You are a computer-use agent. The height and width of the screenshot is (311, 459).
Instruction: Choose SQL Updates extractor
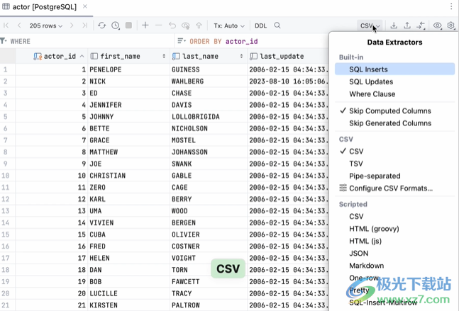click(394, 81)
